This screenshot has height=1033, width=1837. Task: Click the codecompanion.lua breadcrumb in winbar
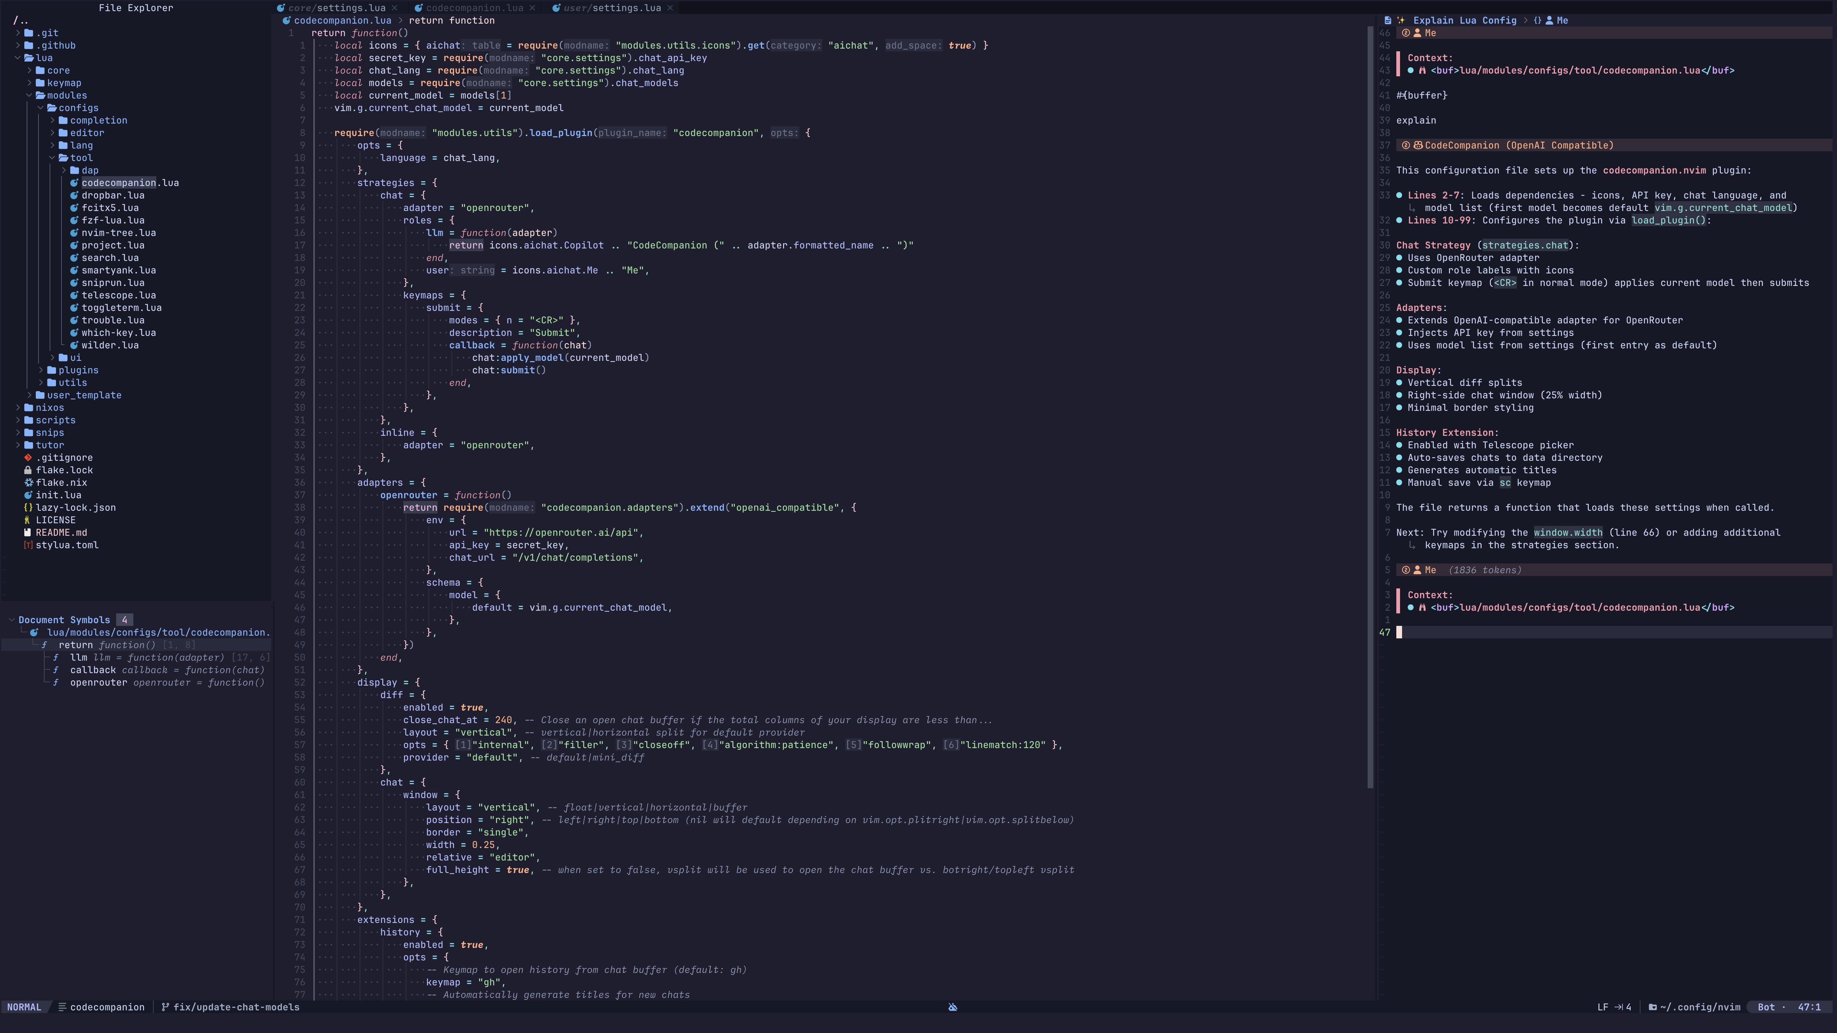[x=342, y=21]
